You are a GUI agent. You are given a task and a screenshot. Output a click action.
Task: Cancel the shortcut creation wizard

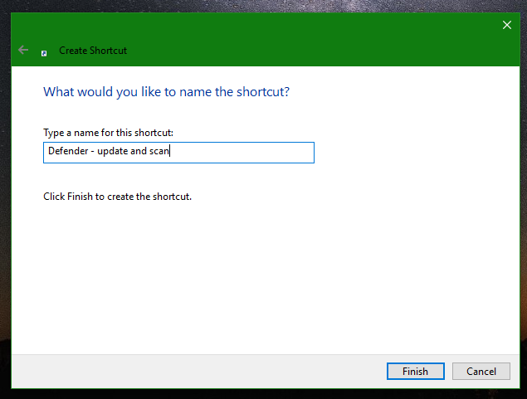coord(481,372)
